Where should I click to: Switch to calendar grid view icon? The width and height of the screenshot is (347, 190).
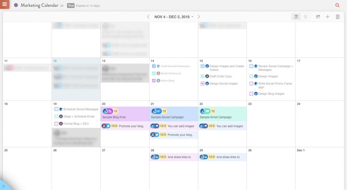pyautogui.click(x=296, y=17)
